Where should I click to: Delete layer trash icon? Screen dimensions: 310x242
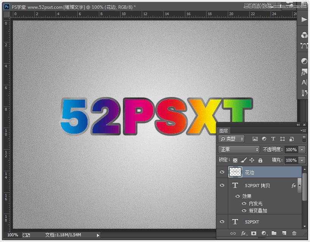(294, 233)
